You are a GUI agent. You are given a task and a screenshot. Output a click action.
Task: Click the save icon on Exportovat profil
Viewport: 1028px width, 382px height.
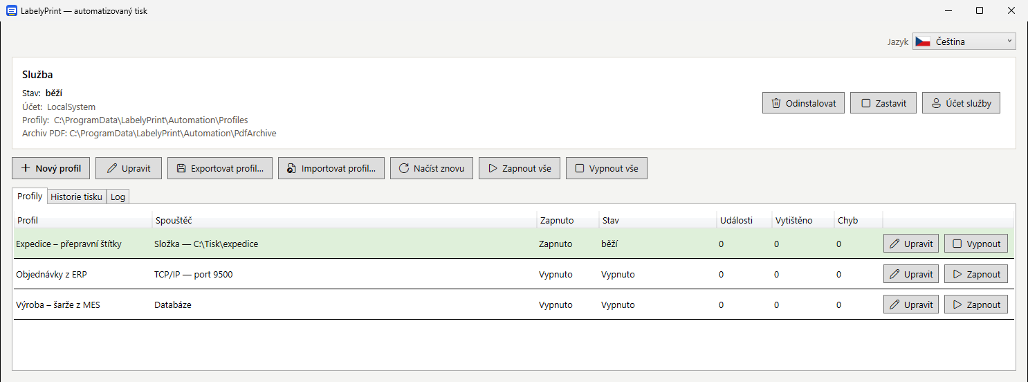click(x=181, y=168)
